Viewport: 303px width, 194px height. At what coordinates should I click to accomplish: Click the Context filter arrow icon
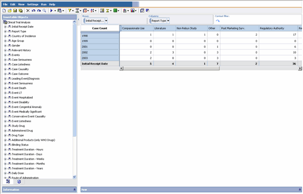pyautogui.click(x=218, y=21)
